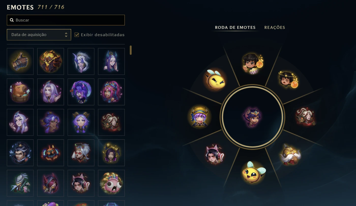This screenshot has width=356, height=206.
Task: Open the Data de aquisição sort dropdown
Action: pyautogui.click(x=39, y=35)
